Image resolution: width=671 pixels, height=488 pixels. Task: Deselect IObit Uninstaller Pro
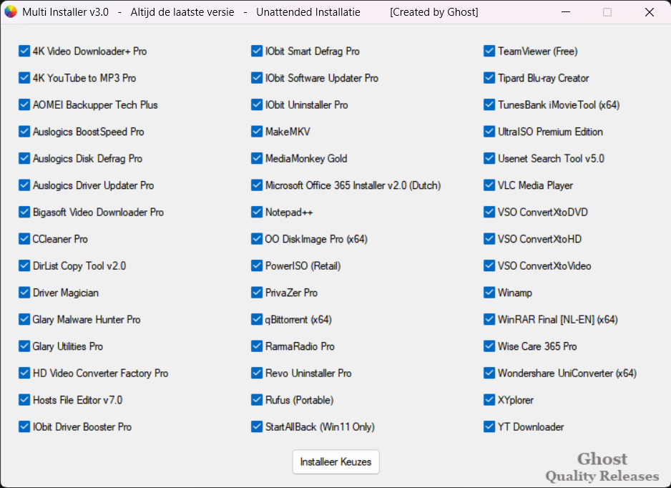257,105
